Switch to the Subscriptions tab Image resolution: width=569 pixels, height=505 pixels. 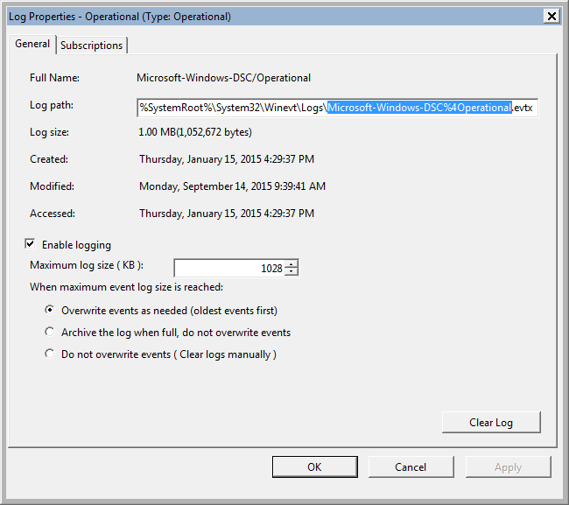click(92, 46)
